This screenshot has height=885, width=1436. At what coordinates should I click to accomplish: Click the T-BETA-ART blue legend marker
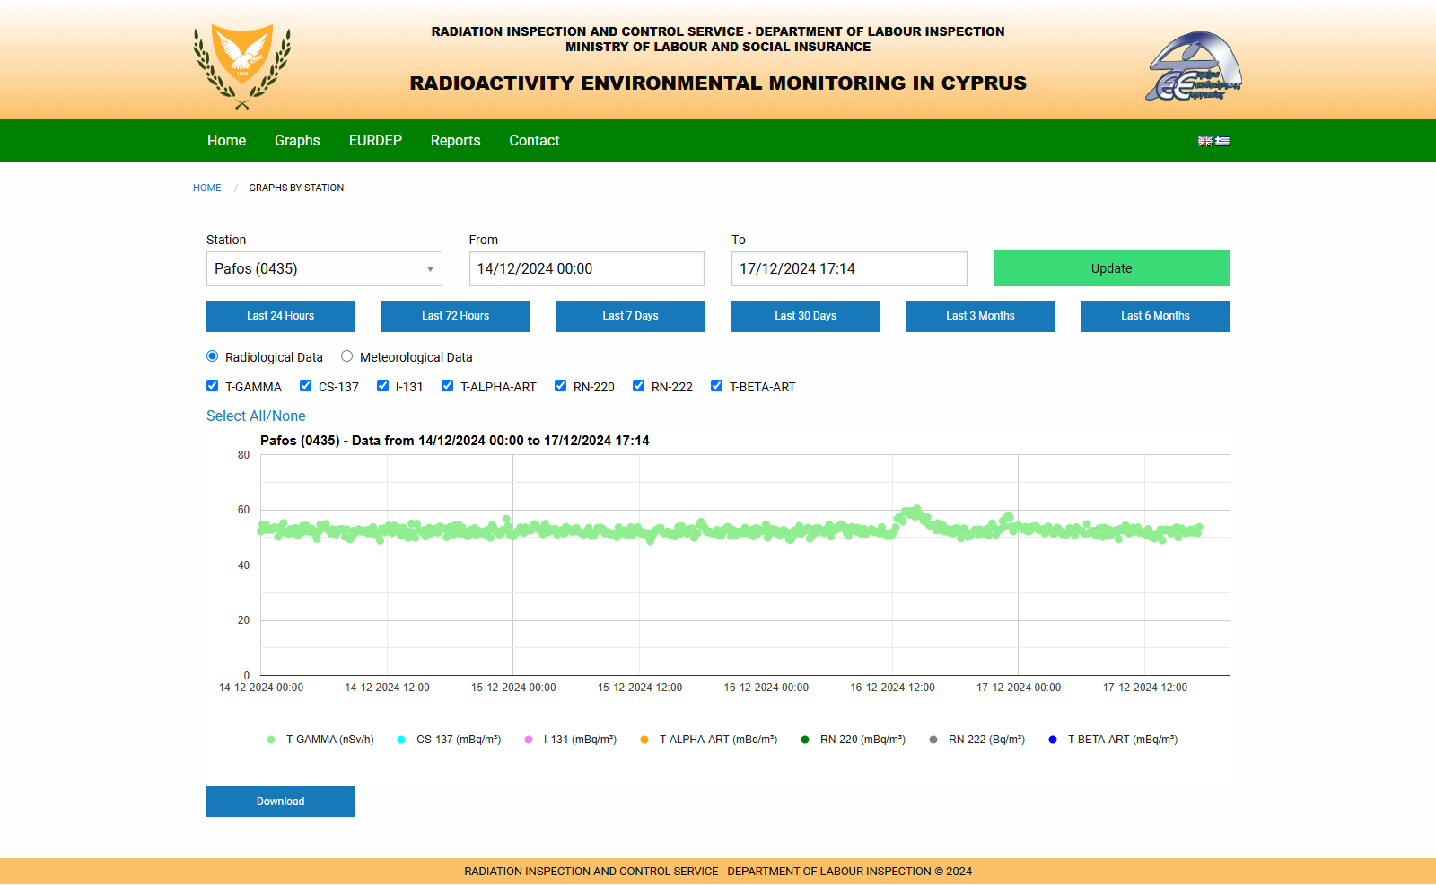[x=1053, y=740]
